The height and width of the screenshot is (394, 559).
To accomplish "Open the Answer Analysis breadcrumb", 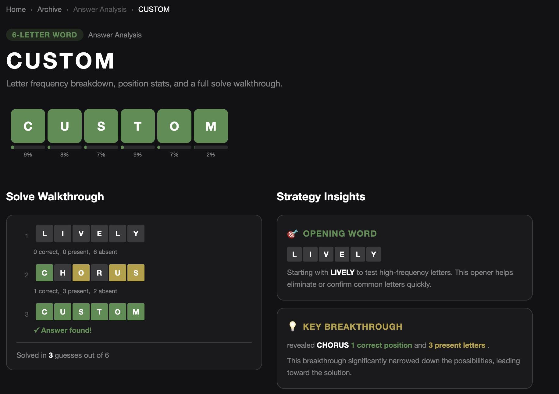I will click(100, 9).
